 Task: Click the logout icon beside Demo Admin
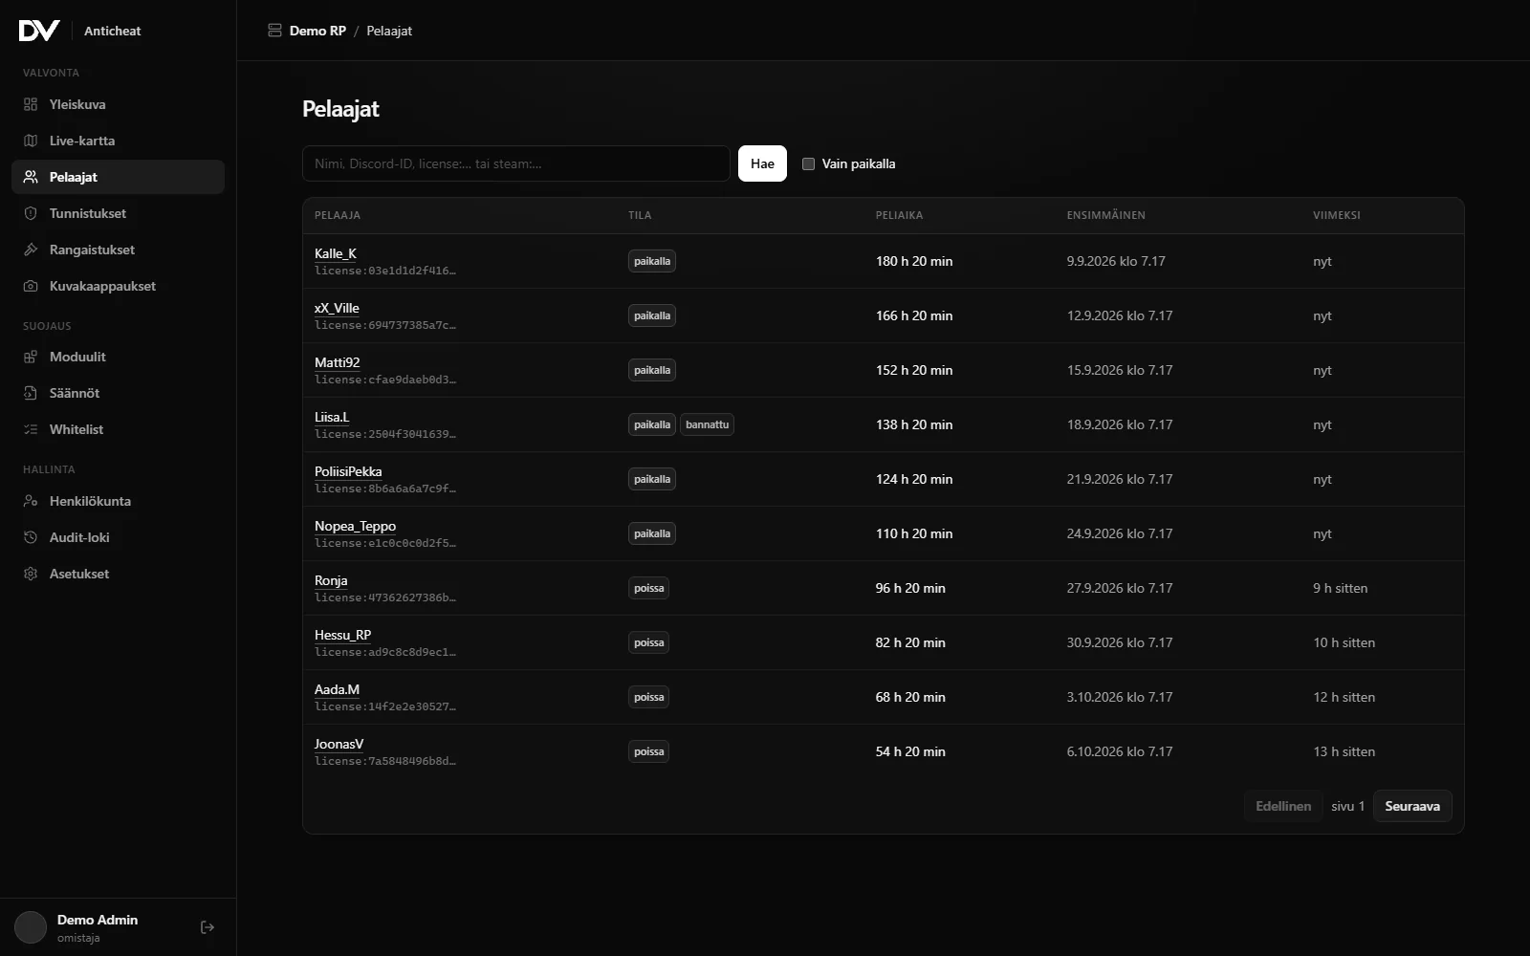point(208,927)
